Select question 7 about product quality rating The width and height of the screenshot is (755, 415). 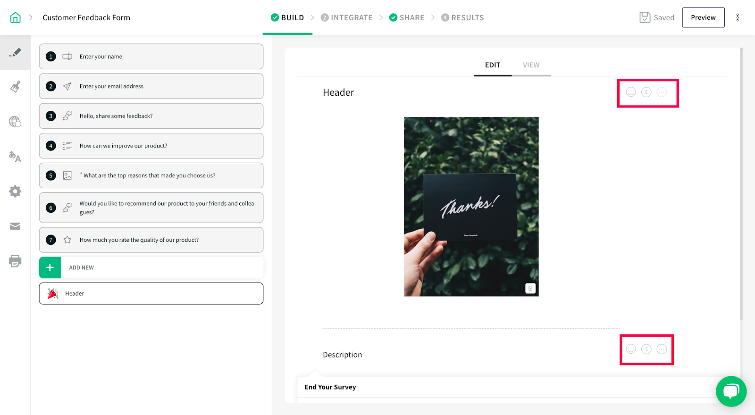pos(151,240)
